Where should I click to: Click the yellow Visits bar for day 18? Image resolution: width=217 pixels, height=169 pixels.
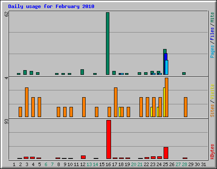tap(120, 112)
